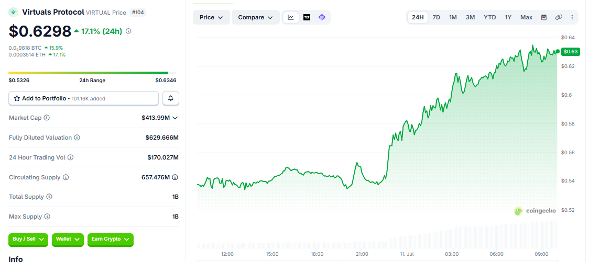Select the purple diamond chart icon
589x262 pixels.
pos(322,17)
